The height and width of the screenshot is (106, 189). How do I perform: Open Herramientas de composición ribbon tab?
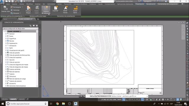[x=167, y=4]
